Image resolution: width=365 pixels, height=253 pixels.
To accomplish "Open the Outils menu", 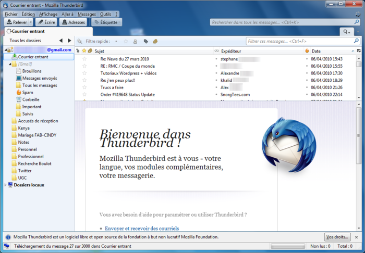I will (x=105, y=14).
